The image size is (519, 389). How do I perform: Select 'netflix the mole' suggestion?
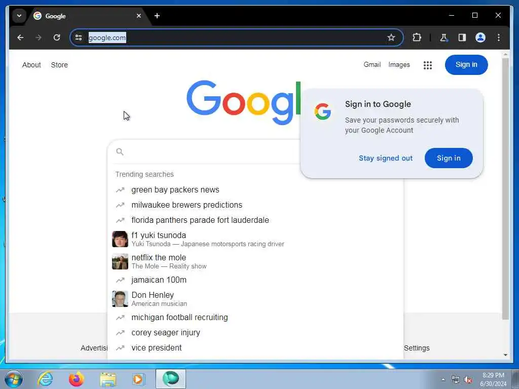coord(255,262)
